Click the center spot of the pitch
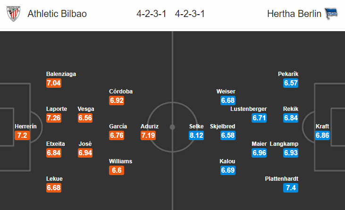345x210 pixels. point(173,127)
